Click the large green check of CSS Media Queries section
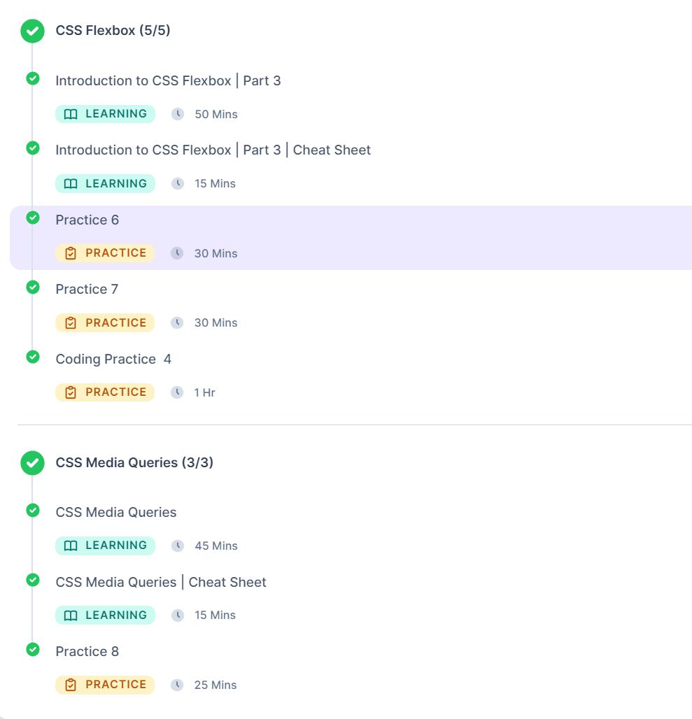This screenshot has width=692, height=719. coord(32,463)
